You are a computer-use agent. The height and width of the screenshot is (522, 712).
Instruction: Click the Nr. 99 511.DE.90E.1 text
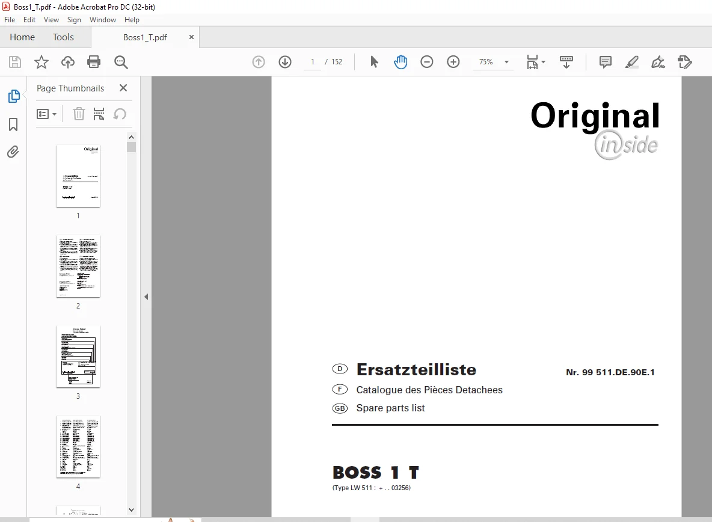pos(610,372)
